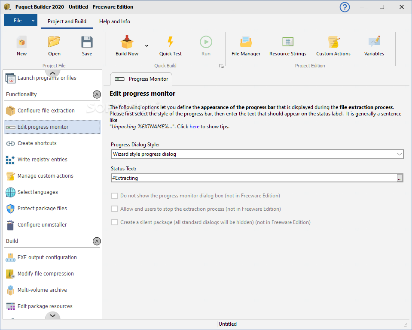Screen dimensions: 412x330
Task: Open the Progress Dialog Style dropdown
Action: point(257,154)
